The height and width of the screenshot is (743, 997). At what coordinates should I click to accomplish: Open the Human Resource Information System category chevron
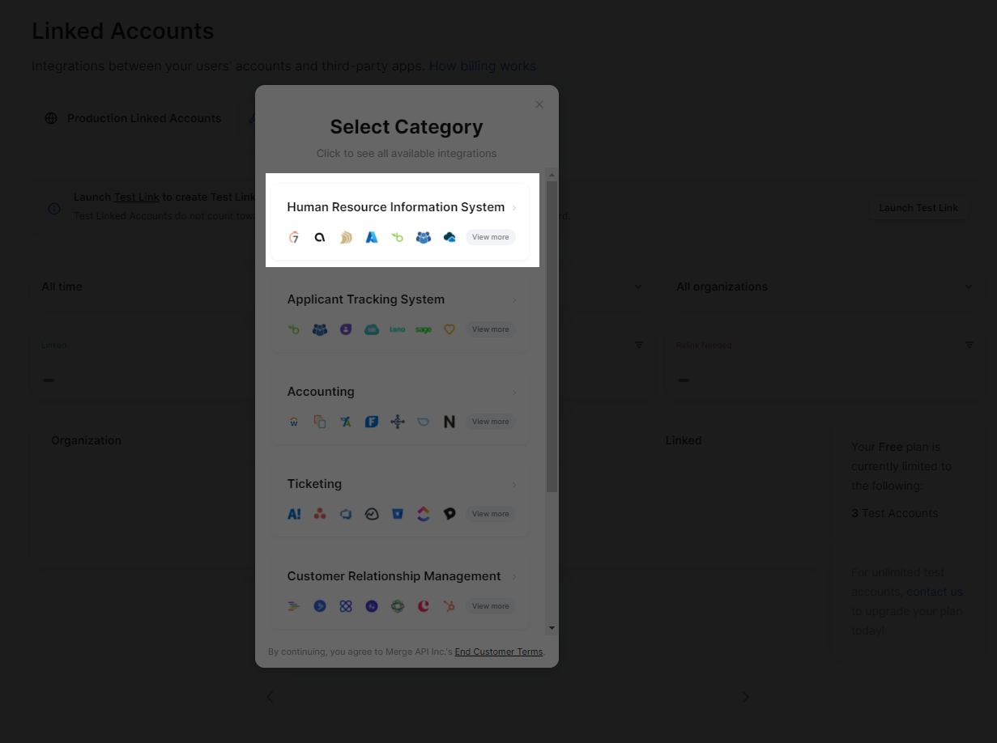click(514, 208)
